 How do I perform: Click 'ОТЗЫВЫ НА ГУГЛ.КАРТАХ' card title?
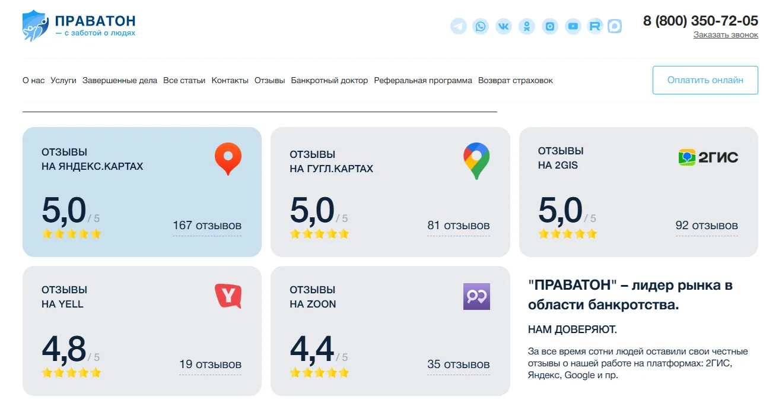click(x=332, y=161)
